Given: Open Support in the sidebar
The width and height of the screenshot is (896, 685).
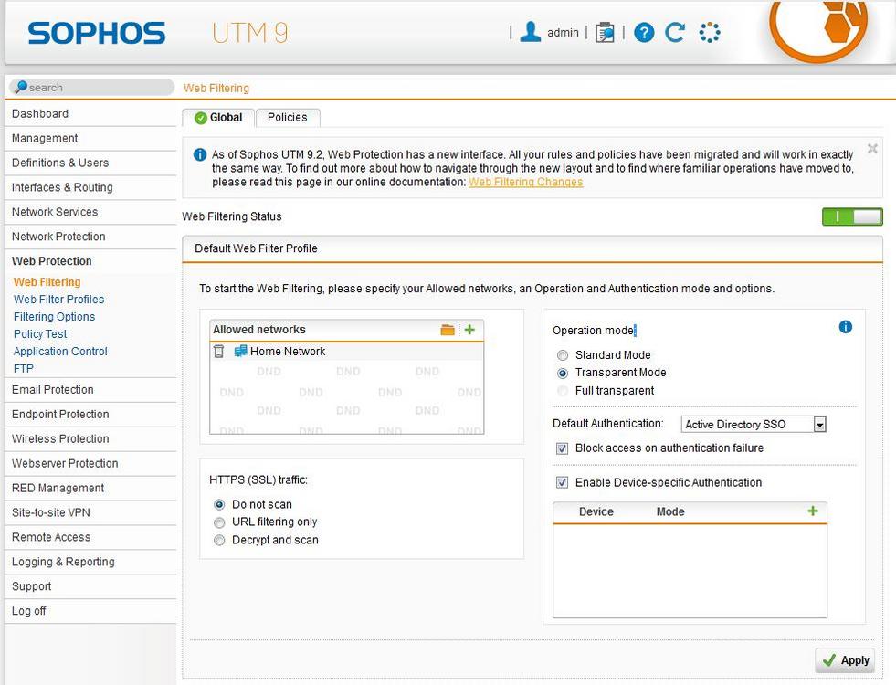Looking at the screenshot, I should click(x=90, y=586).
